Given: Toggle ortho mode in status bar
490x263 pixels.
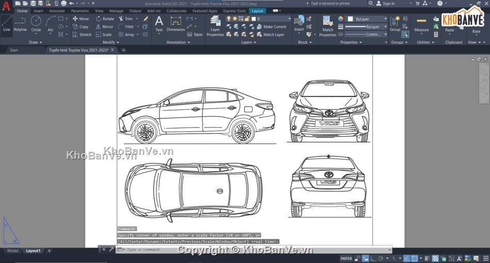Looking at the screenshot, I should (373, 259).
